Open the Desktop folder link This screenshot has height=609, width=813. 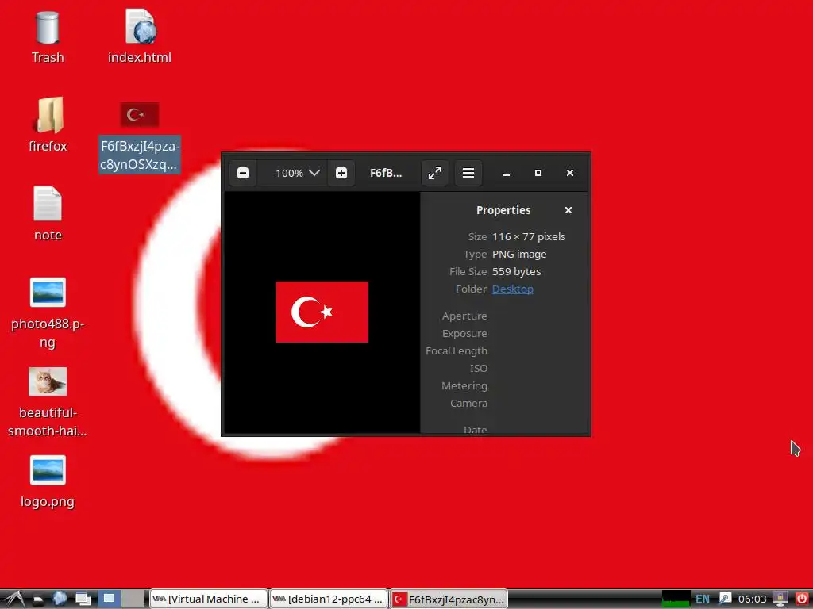tap(512, 289)
